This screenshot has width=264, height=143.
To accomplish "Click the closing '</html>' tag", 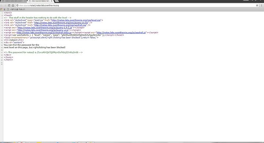I will (8, 60).
